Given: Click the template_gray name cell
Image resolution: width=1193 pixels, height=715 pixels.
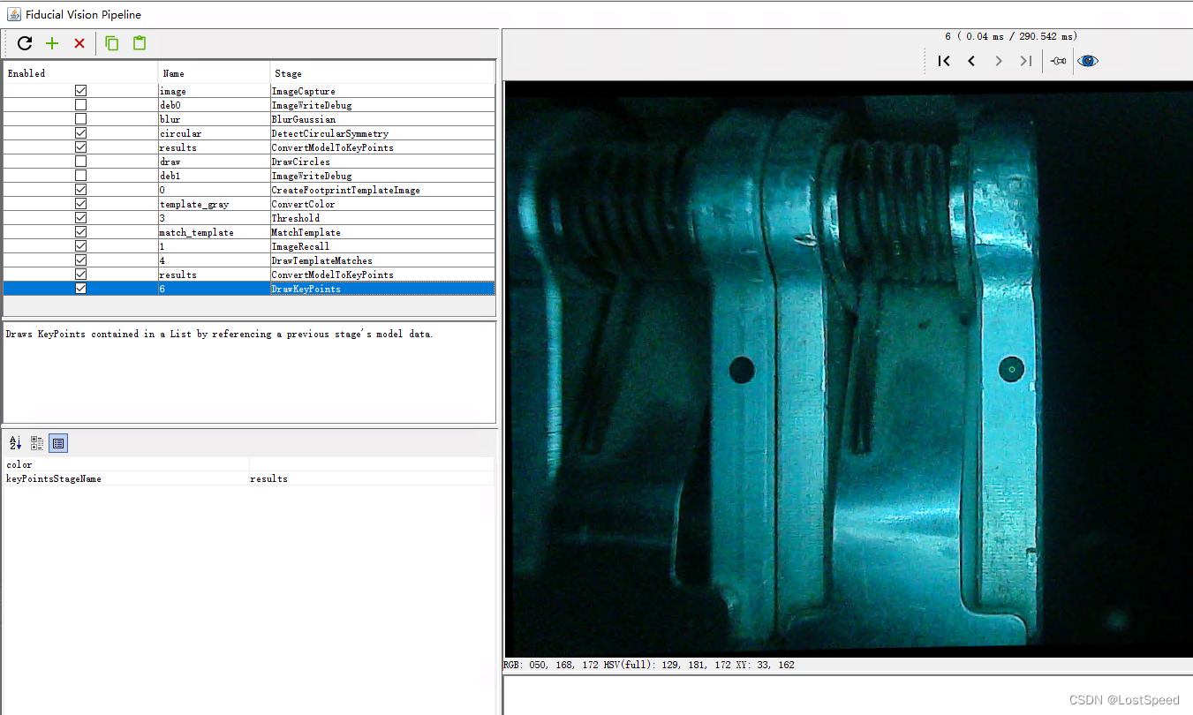Looking at the screenshot, I should (x=215, y=204).
